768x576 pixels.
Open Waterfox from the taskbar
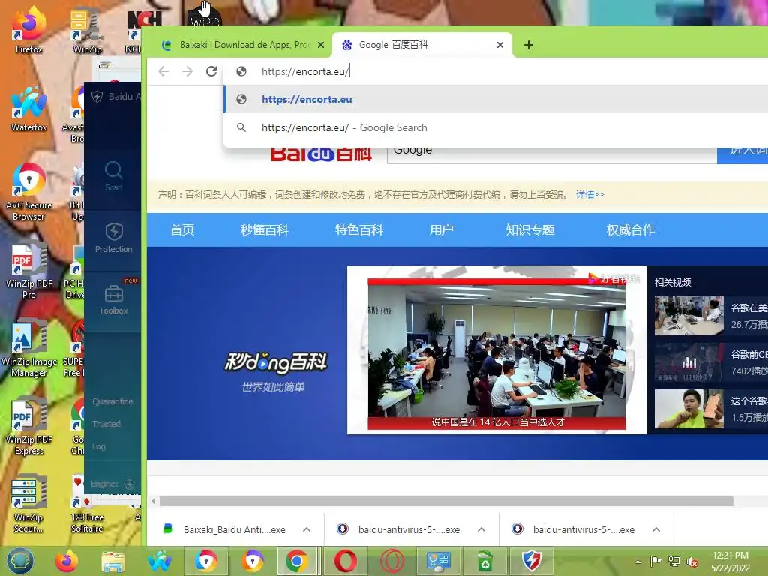(x=160, y=561)
